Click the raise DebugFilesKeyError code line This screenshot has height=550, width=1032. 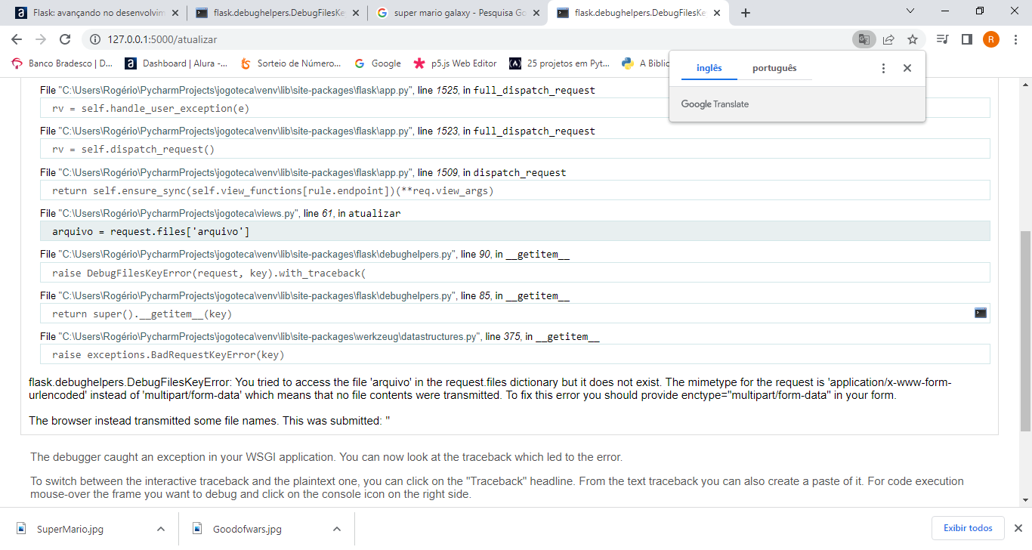pyautogui.click(x=515, y=273)
